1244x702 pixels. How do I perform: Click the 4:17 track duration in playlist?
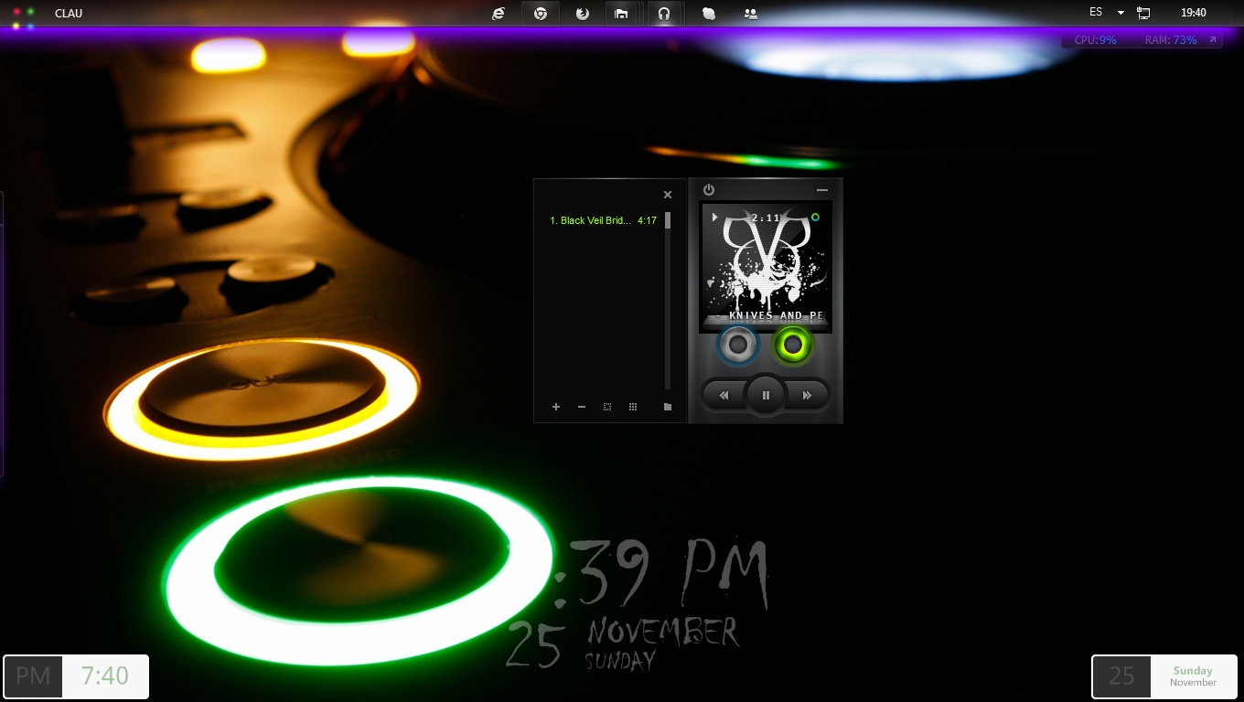point(647,220)
